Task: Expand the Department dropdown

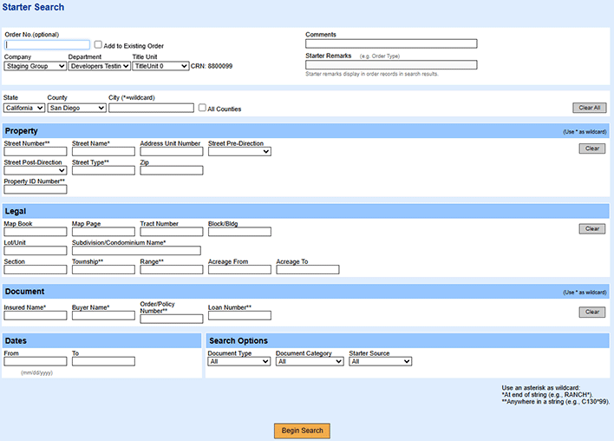Action: click(99, 66)
